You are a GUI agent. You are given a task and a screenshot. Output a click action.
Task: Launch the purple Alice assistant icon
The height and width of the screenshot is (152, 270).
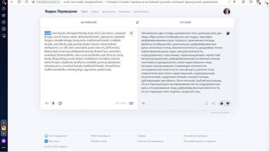[4, 141]
